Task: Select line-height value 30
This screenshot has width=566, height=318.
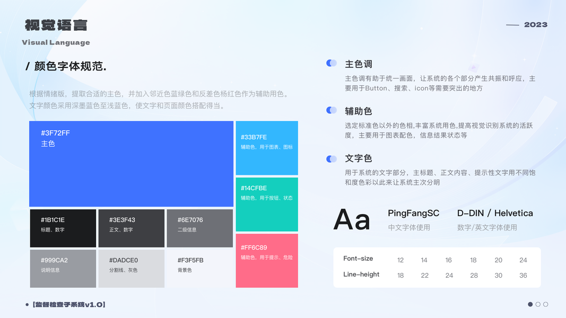Action: tap(499, 276)
